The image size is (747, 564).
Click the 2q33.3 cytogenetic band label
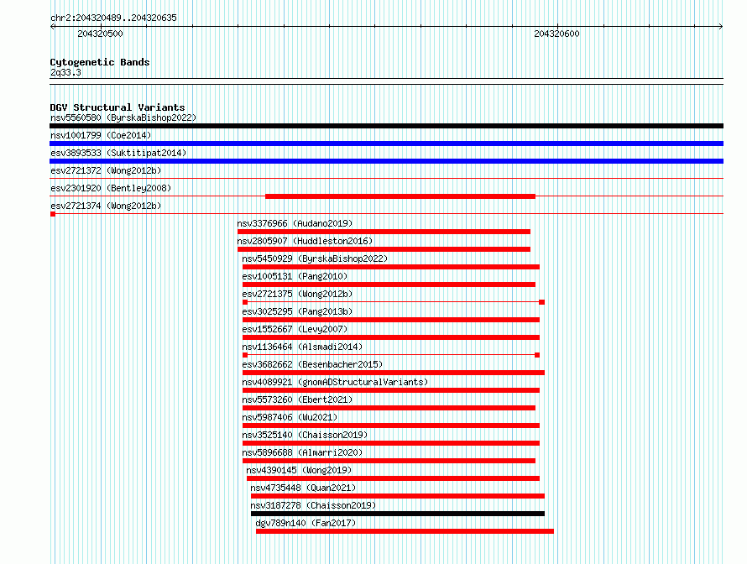click(65, 72)
